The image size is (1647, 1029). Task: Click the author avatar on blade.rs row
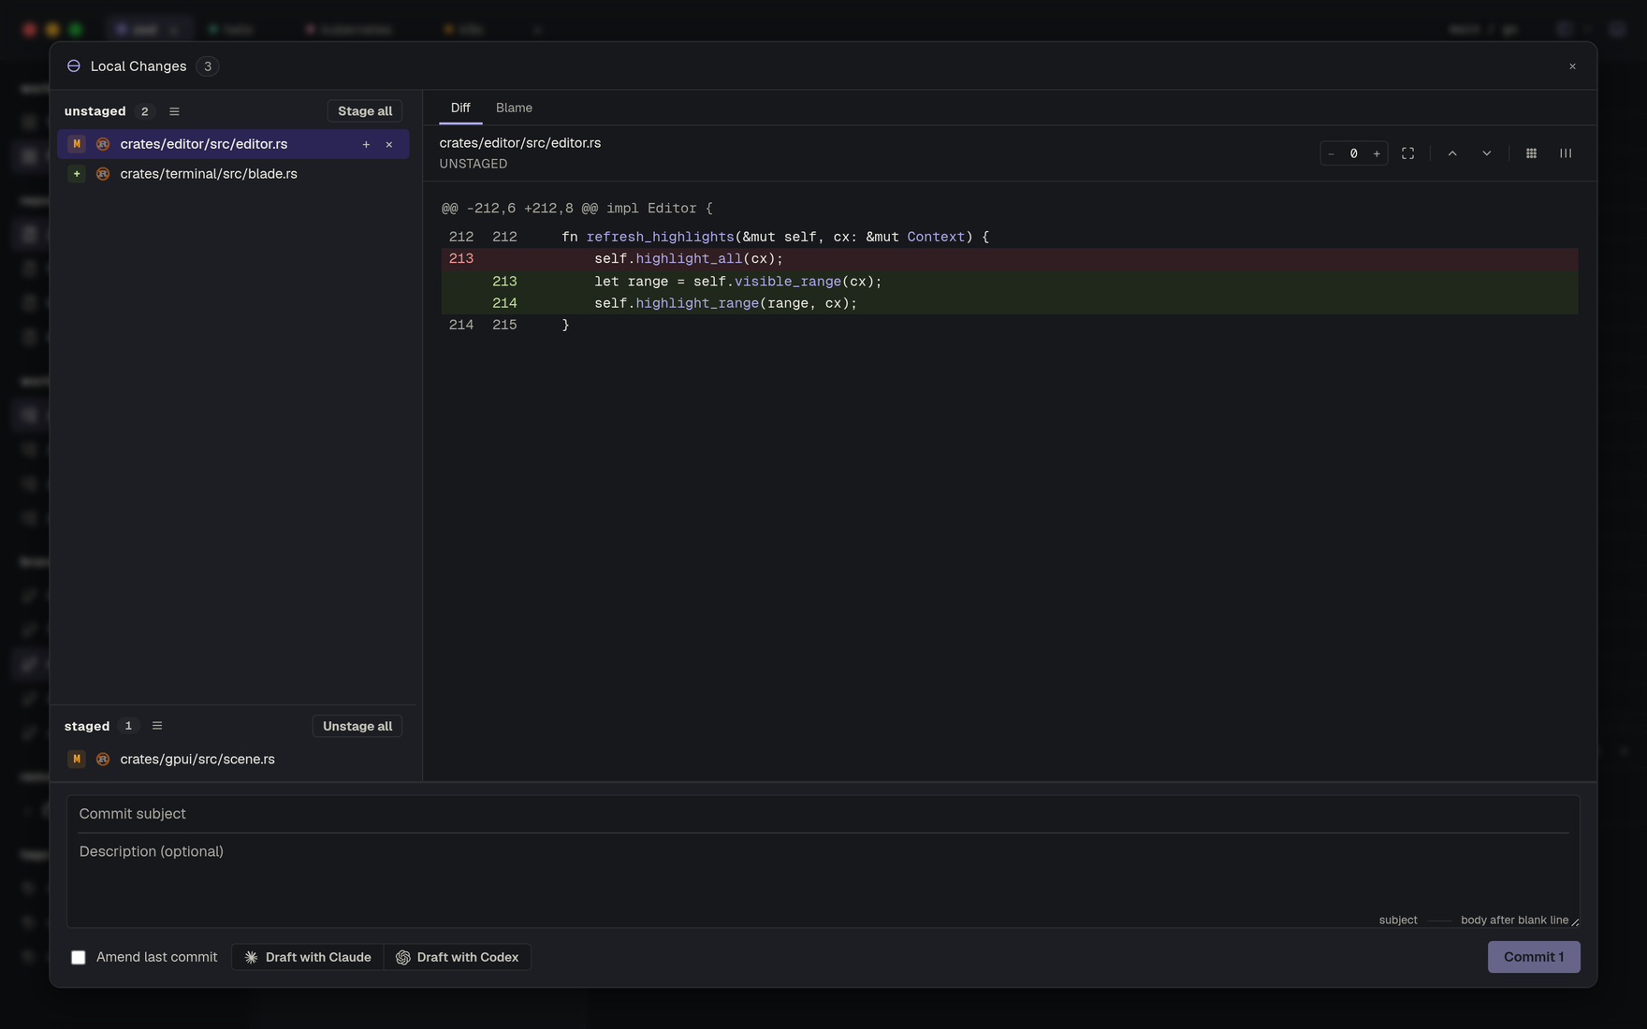(103, 174)
